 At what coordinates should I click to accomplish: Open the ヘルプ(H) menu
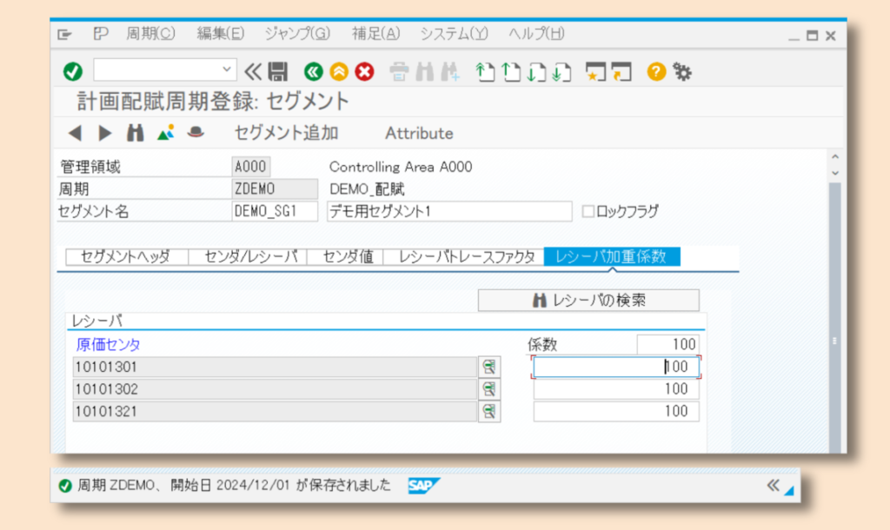point(535,34)
